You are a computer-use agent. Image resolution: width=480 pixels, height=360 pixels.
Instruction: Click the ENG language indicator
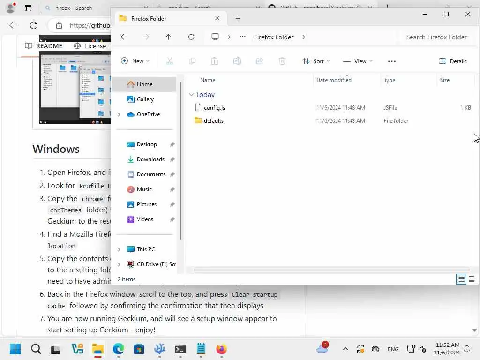click(393, 349)
